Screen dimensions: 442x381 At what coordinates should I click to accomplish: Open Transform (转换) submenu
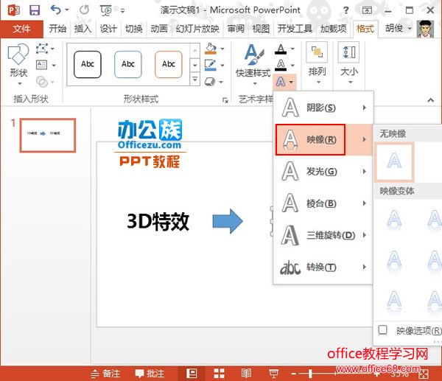click(323, 267)
